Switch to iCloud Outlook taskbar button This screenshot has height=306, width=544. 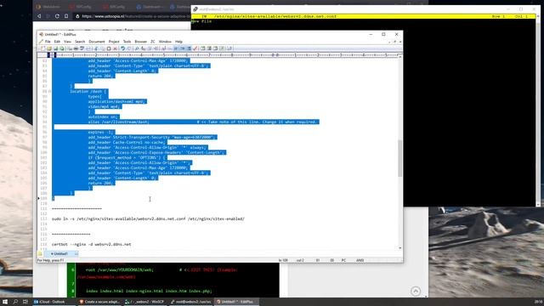53,302
